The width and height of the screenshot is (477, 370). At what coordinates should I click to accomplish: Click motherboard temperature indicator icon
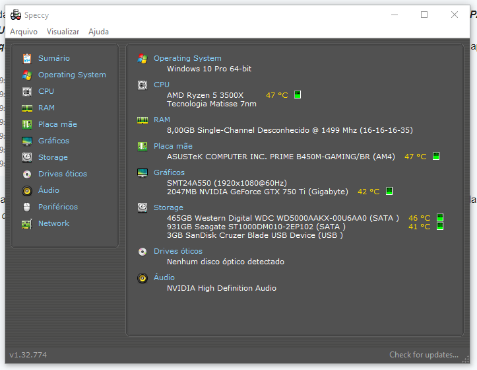(x=436, y=156)
